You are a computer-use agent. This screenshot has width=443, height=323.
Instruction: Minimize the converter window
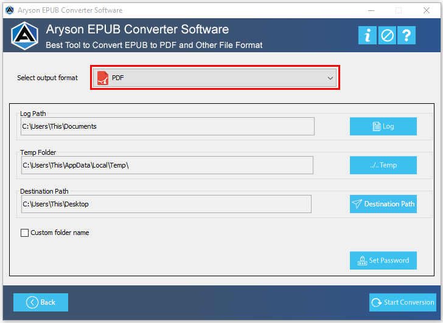(x=371, y=10)
